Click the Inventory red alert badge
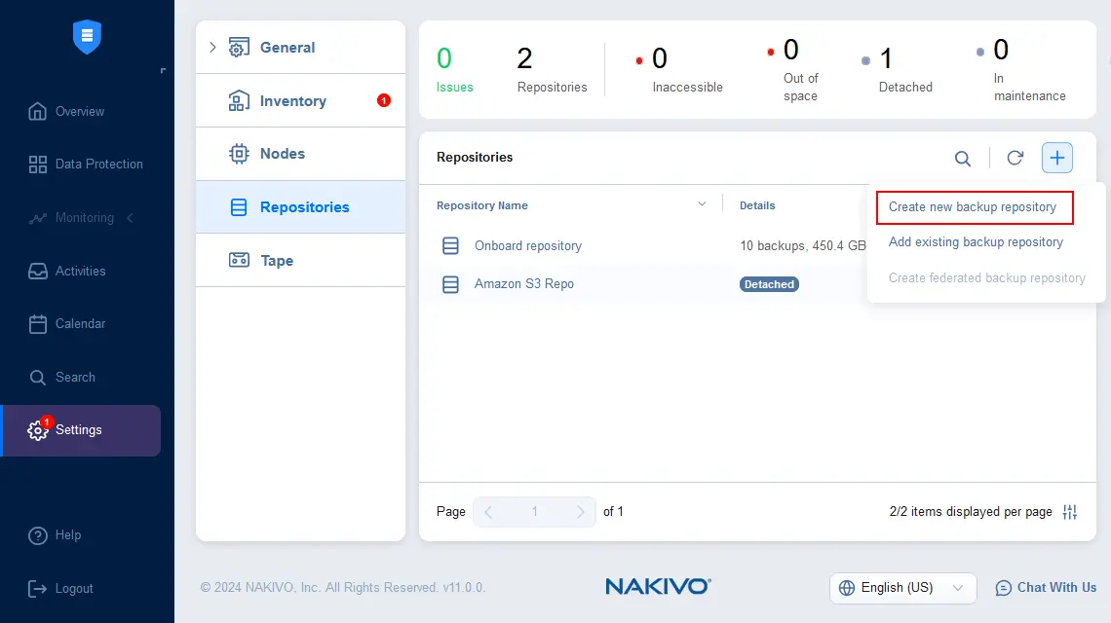The height and width of the screenshot is (623, 1111). 384,100
